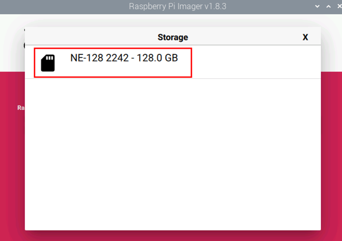Image resolution: width=342 pixels, height=241 pixels.
Task: Close the Raspberry Pi Imager window
Action: pos(339,6)
